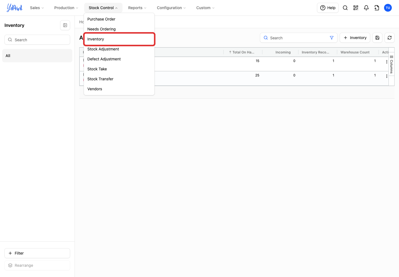Open the row actions menu for the 15-on-hand row
This screenshot has width=399, height=277.
click(x=387, y=62)
